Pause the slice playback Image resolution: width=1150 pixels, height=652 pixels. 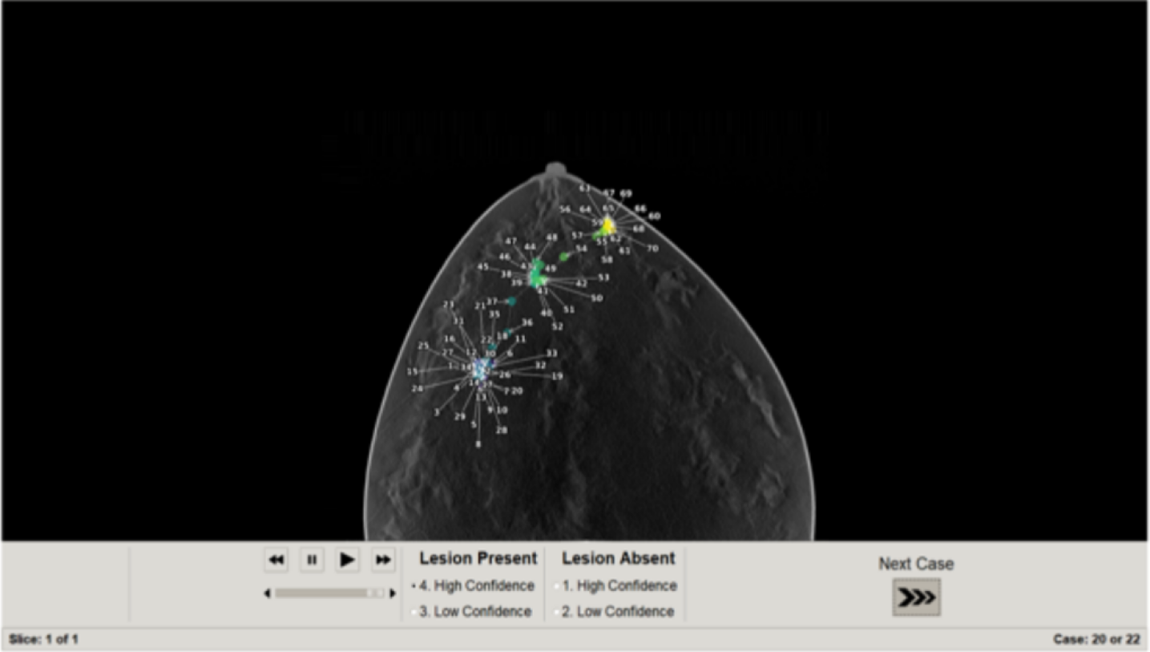[312, 560]
